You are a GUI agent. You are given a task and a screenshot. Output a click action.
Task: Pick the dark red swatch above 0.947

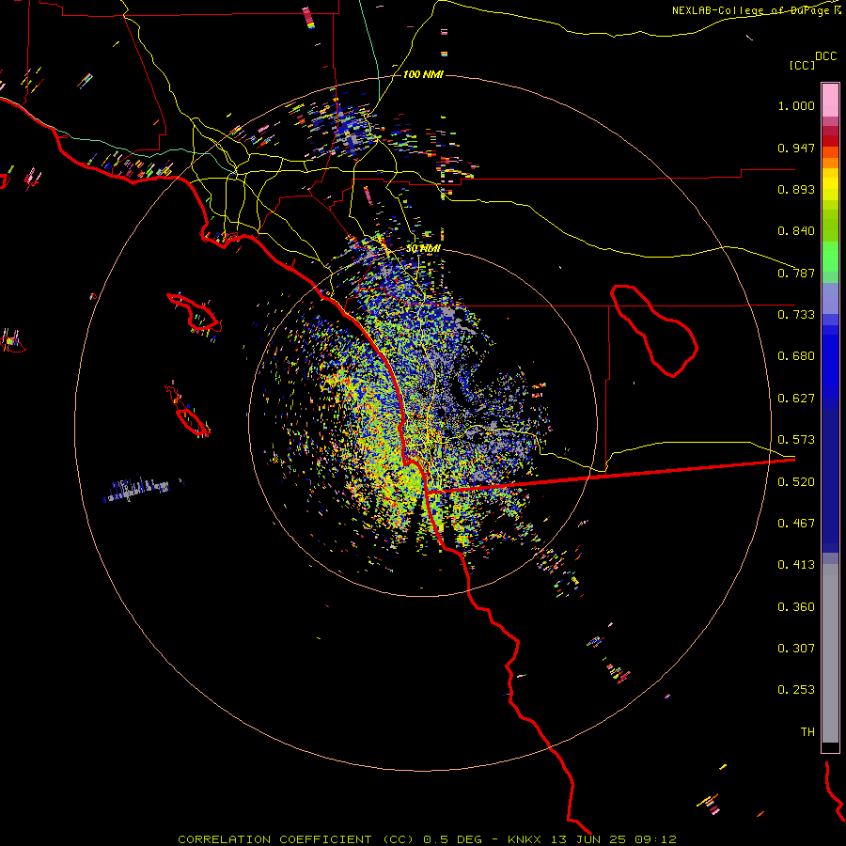click(x=830, y=141)
